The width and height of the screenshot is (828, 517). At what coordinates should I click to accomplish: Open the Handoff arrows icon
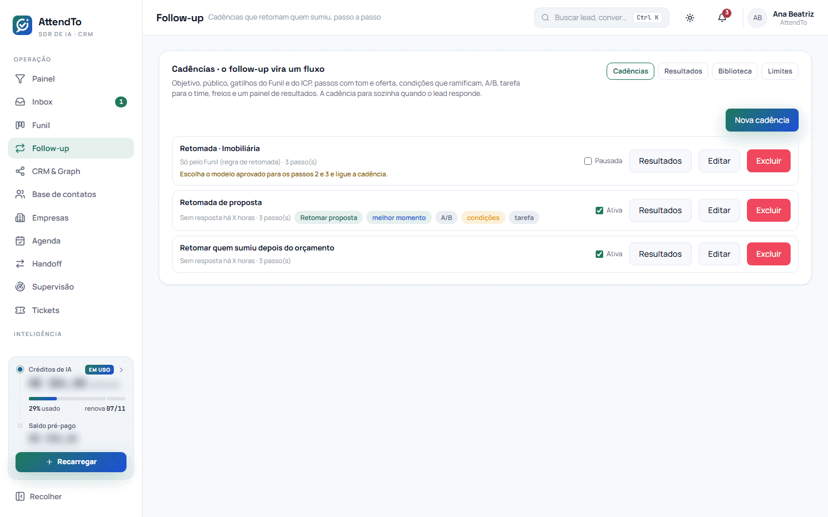(20, 264)
